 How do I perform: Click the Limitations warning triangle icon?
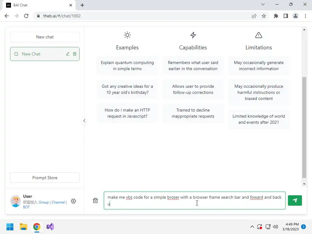(259, 35)
